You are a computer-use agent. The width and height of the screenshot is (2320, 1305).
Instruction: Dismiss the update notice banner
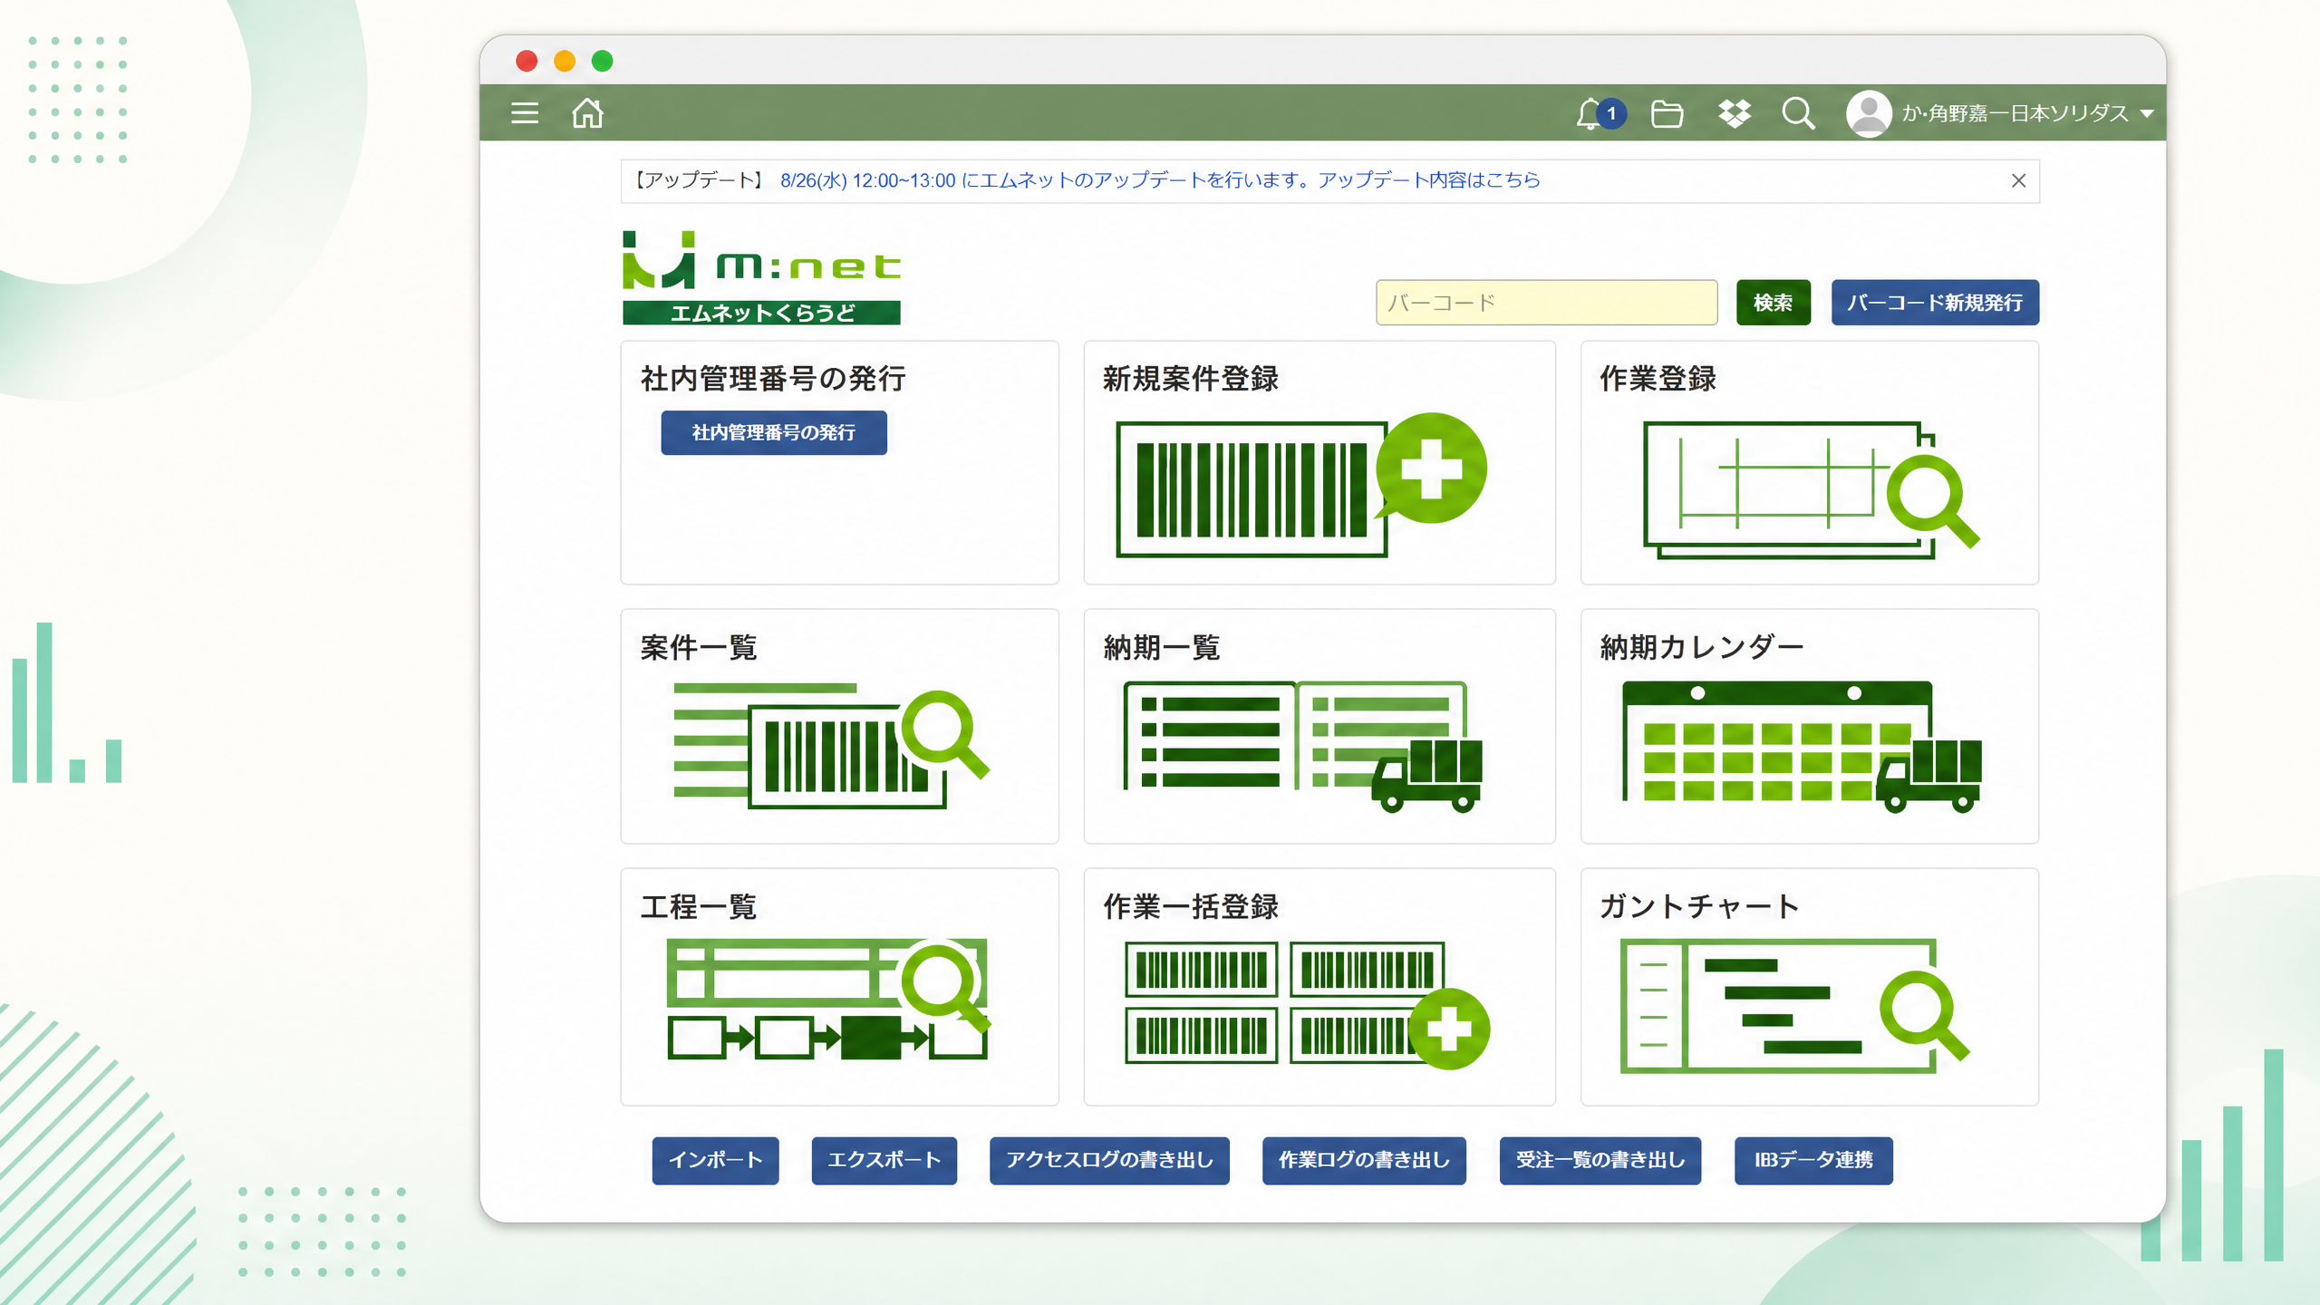click(x=2018, y=180)
